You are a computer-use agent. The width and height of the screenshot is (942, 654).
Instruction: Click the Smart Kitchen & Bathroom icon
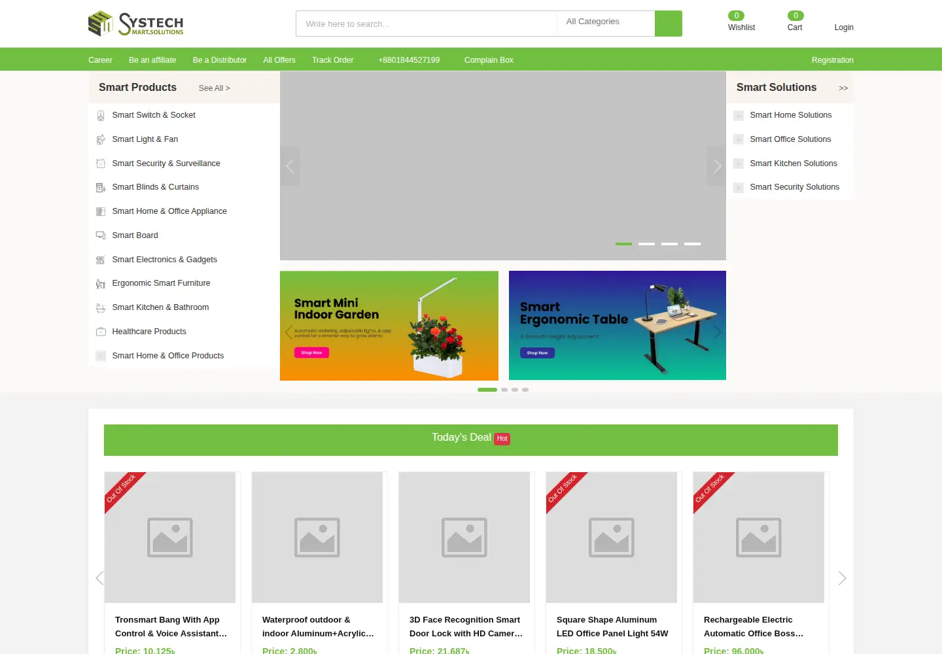(101, 308)
